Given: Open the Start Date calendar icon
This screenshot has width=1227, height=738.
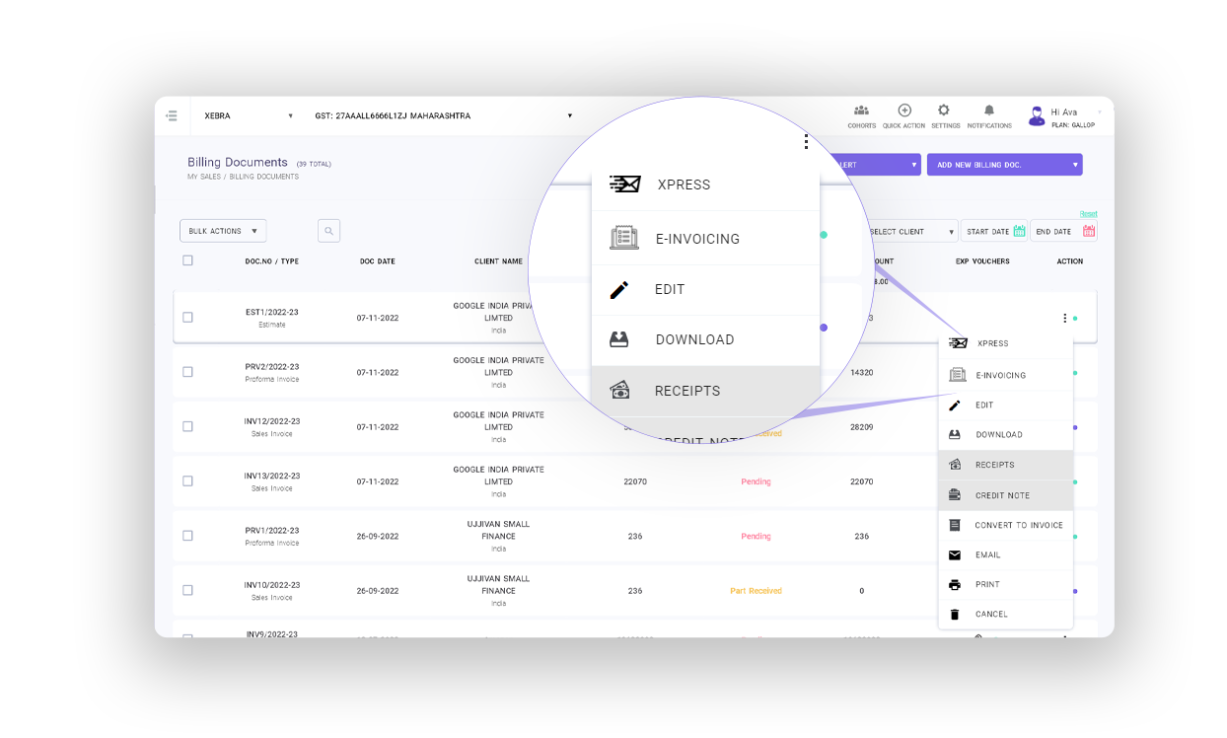Looking at the screenshot, I should 1019,231.
